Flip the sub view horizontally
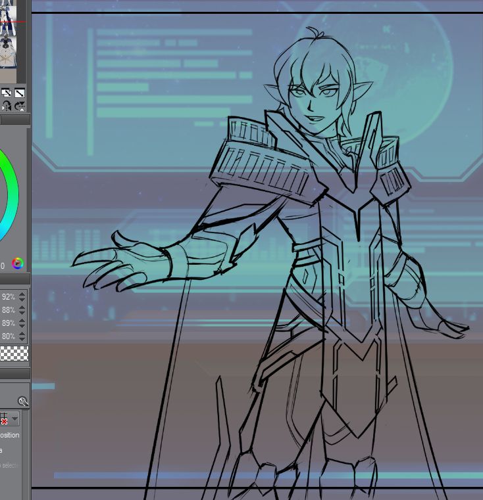This screenshot has height=500, width=483. tap(7, 106)
